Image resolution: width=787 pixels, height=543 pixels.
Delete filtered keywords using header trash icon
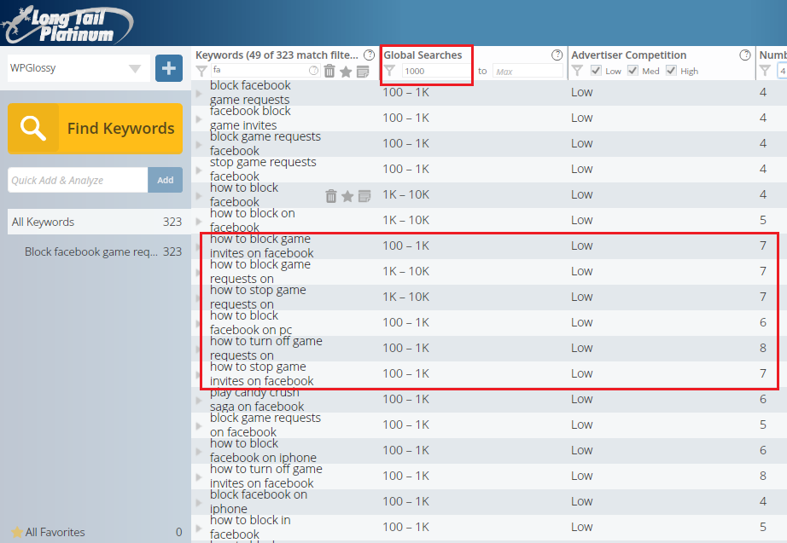[329, 72]
